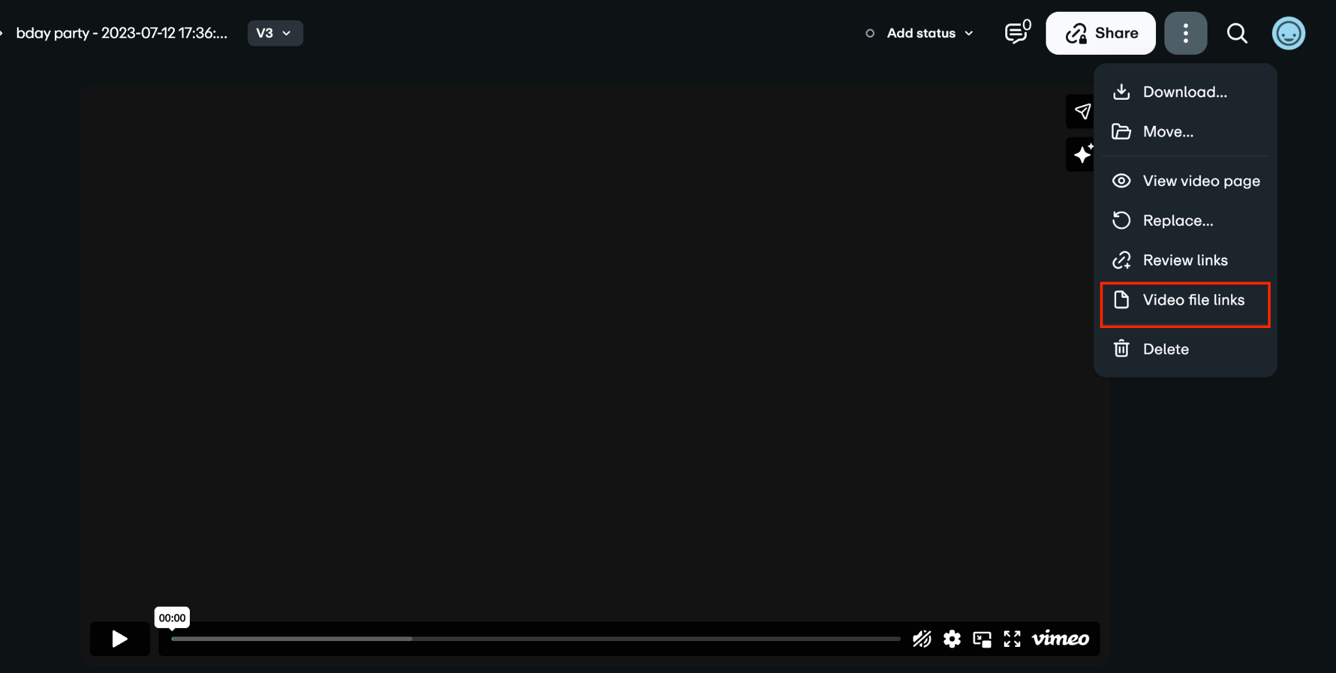Click the Share button
The image size is (1336, 673).
(1101, 33)
